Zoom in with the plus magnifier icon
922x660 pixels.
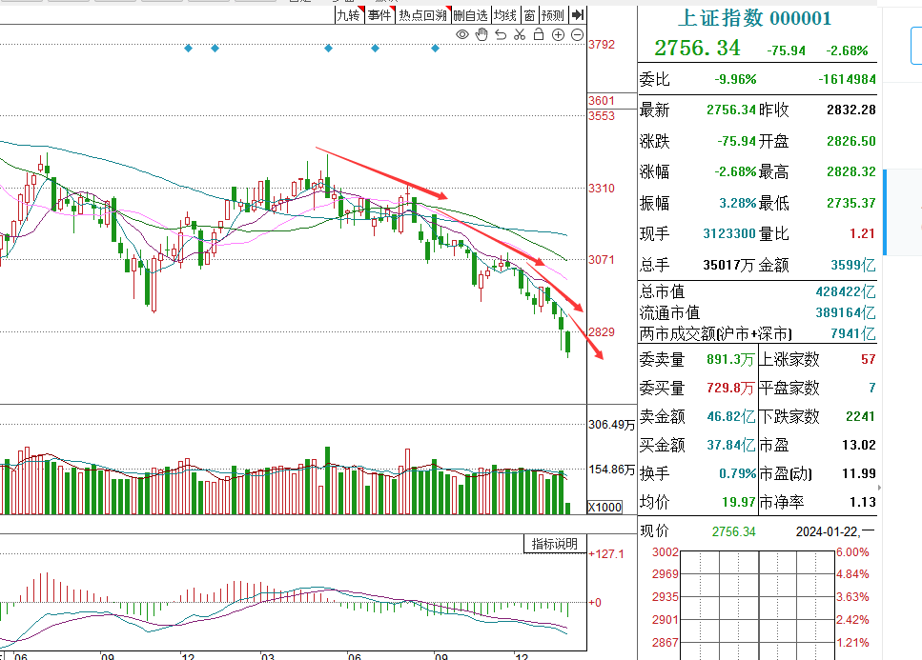point(558,33)
